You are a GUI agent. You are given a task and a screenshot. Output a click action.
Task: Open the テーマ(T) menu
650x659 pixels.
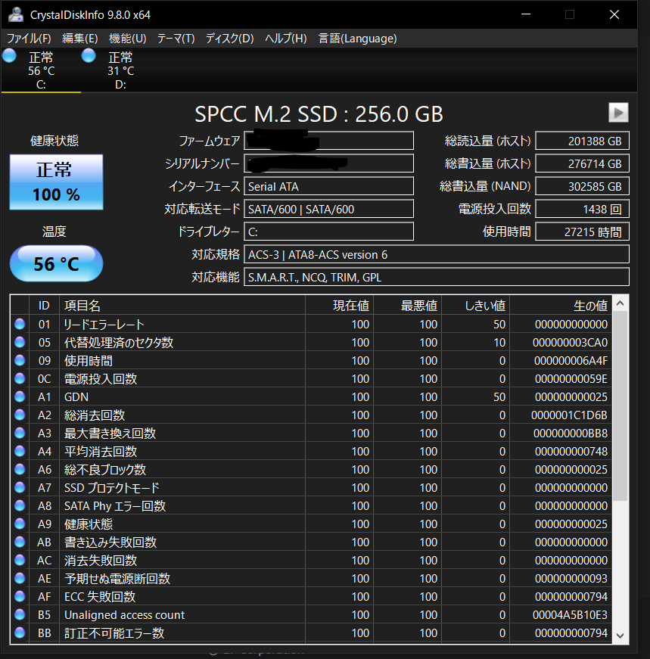click(176, 39)
